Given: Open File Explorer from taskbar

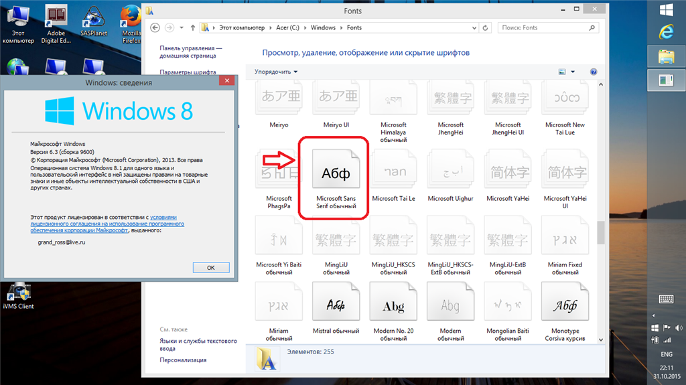Looking at the screenshot, I should (667, 56).
